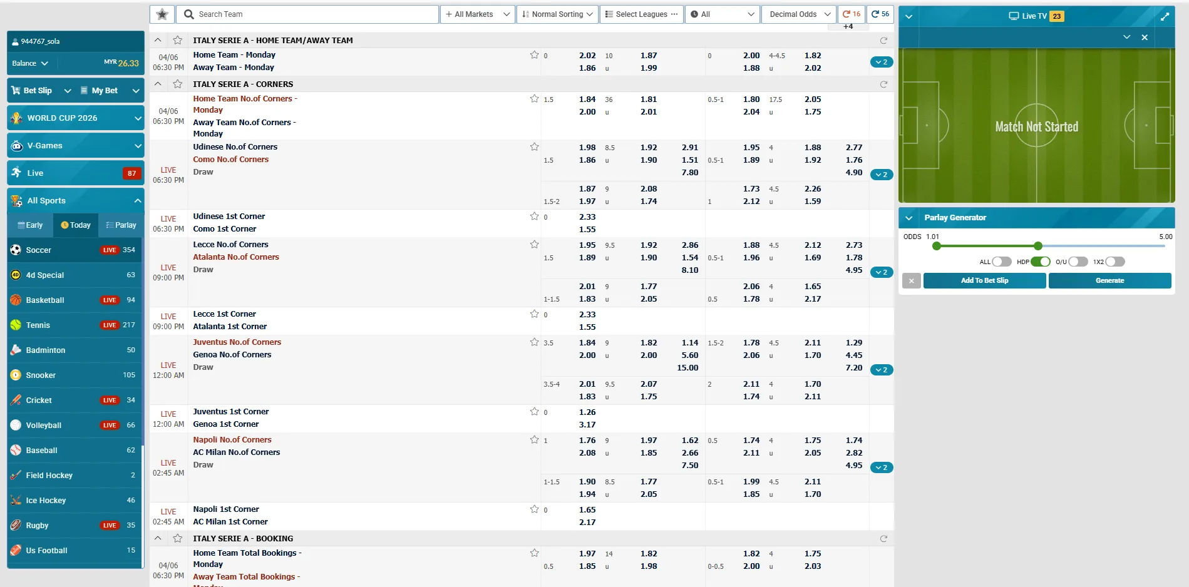The width and height of the screenshot is (1189, 587).
Task: Switch to the Early tab
Action: tap(30, 225)
